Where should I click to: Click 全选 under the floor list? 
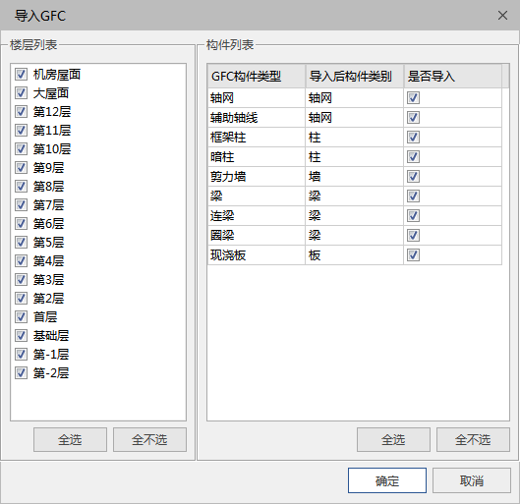(70, 440)
